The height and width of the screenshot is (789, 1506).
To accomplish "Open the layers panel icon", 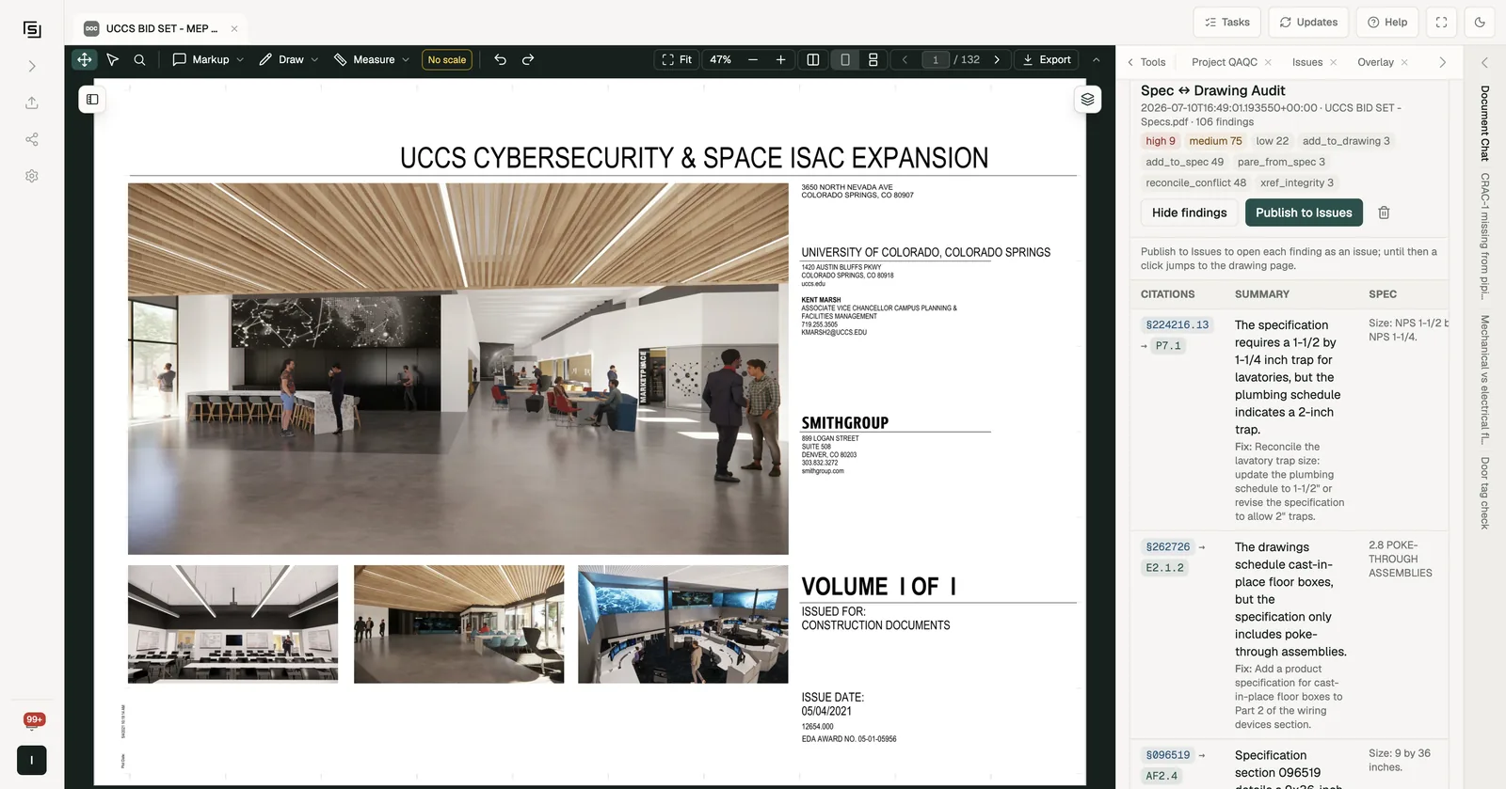I will click(x=1088, y=99).
